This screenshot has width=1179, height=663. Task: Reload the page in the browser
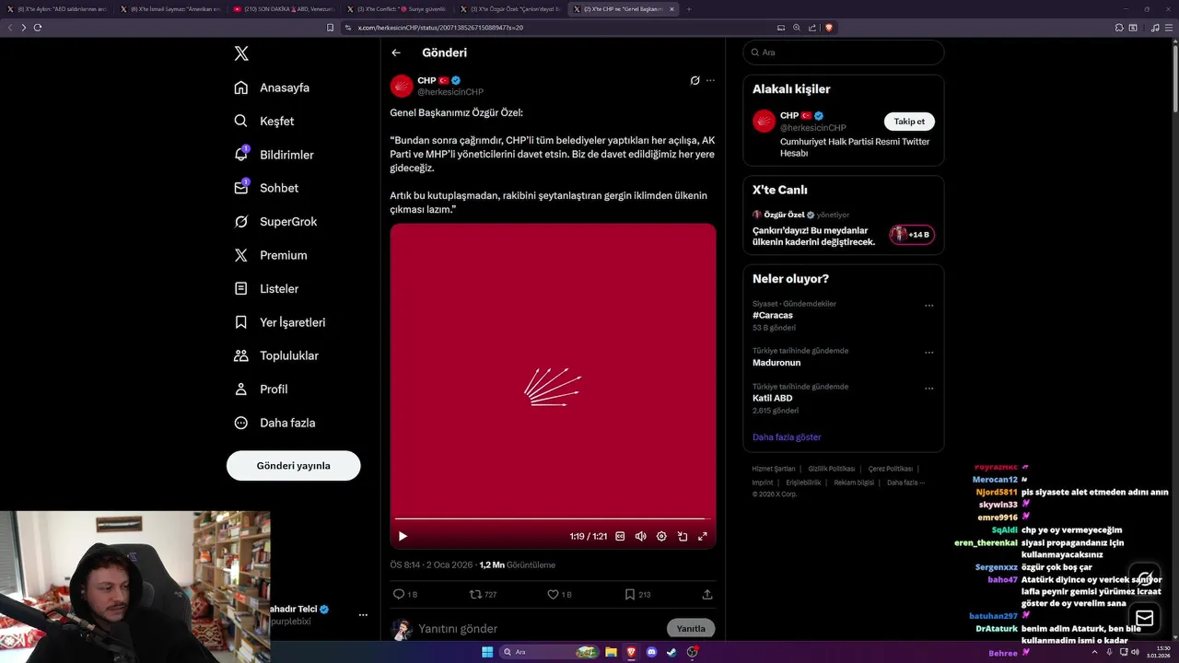pyautogui.click(x=38, y=28)
